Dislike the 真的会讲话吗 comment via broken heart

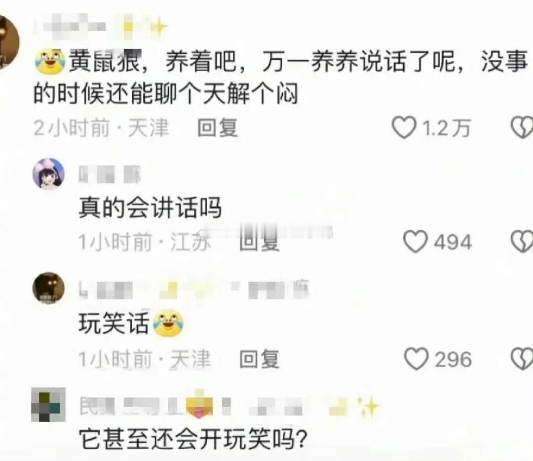(x=522, y=242)
